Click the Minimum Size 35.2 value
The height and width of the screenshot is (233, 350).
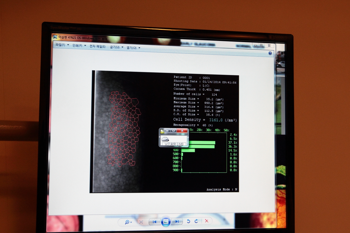[x=210, y=99]
